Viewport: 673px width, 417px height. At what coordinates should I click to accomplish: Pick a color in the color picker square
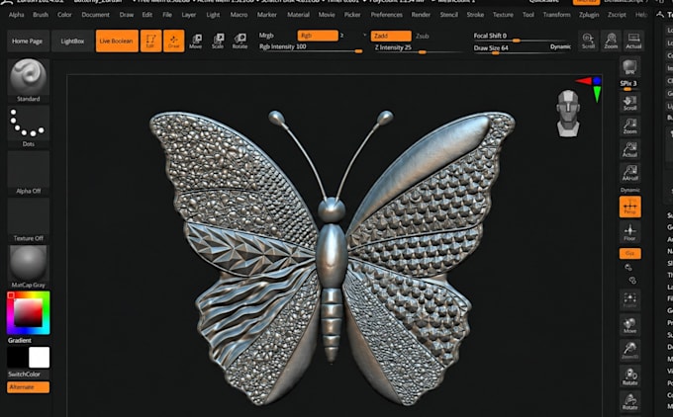(29, 312)
